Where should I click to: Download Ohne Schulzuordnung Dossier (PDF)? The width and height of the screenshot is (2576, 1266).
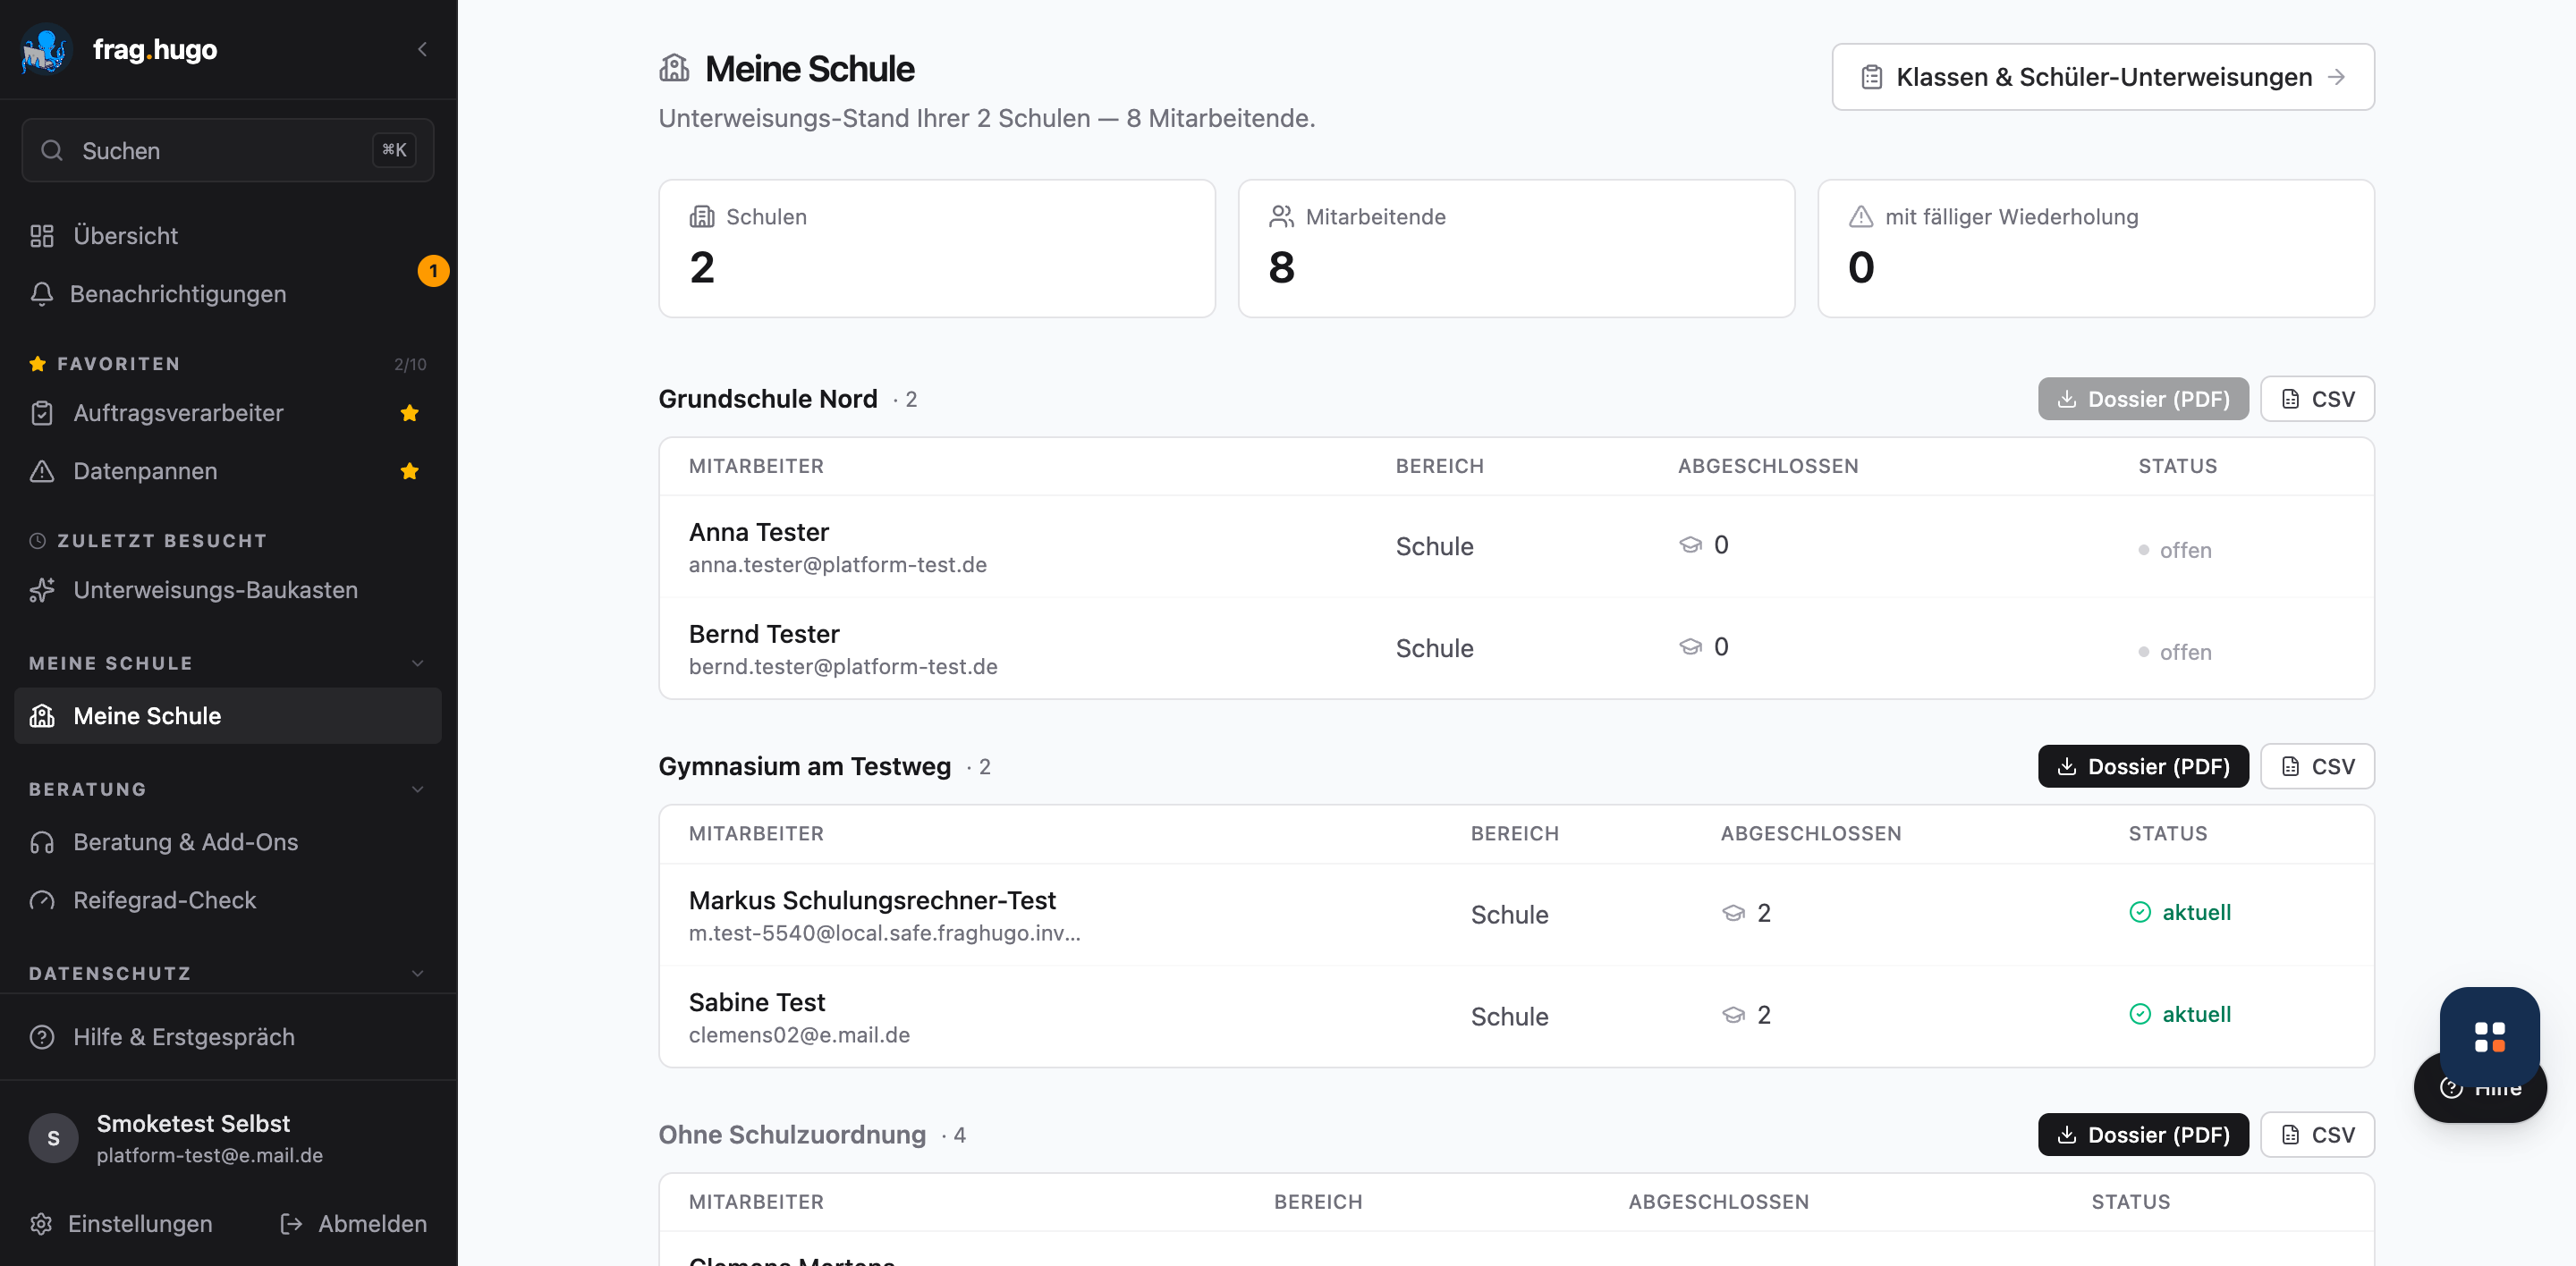pyautogui.click(x=2143, y=1134)
